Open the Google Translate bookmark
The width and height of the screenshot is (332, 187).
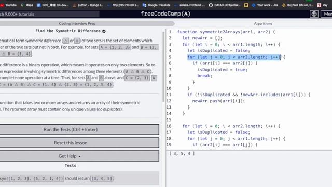click(x=157, y=5)
